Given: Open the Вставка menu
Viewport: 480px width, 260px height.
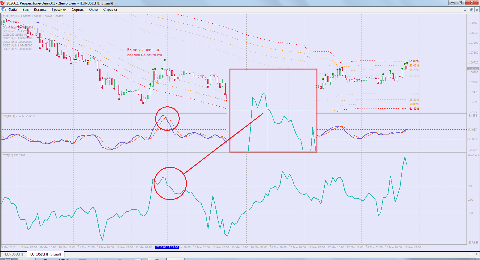Looking at the screenshot, I should [40, 10].
